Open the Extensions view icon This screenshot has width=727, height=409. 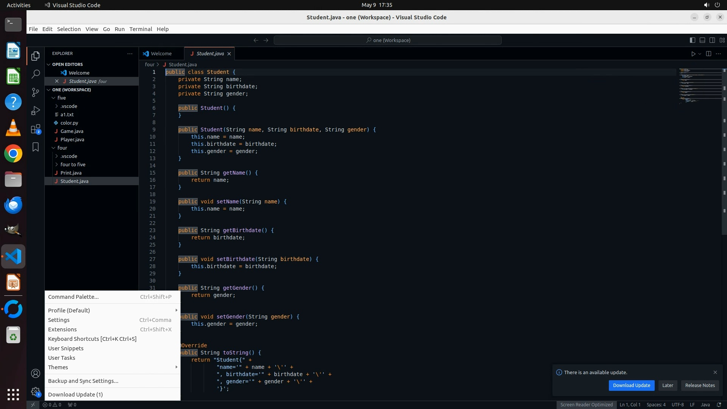tap(36, 129)
